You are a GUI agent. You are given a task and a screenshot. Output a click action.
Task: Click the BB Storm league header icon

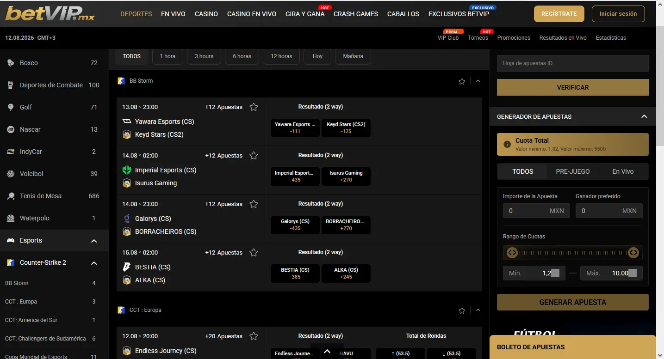click(x=121, y=81)
